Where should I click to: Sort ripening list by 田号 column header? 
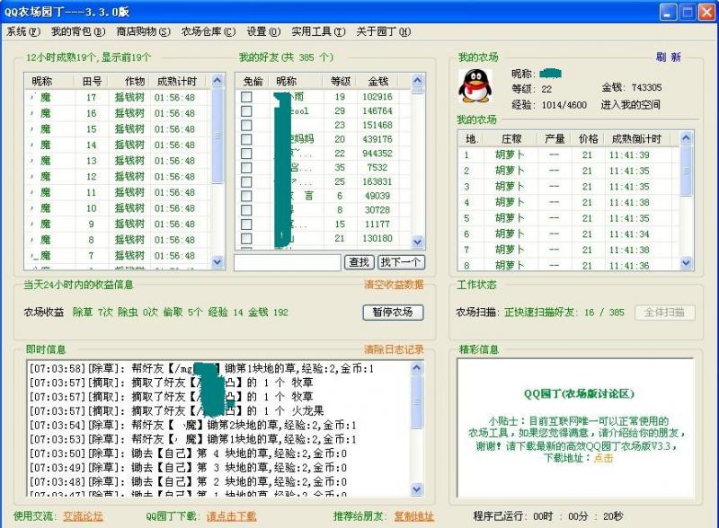tap(92, 81)
